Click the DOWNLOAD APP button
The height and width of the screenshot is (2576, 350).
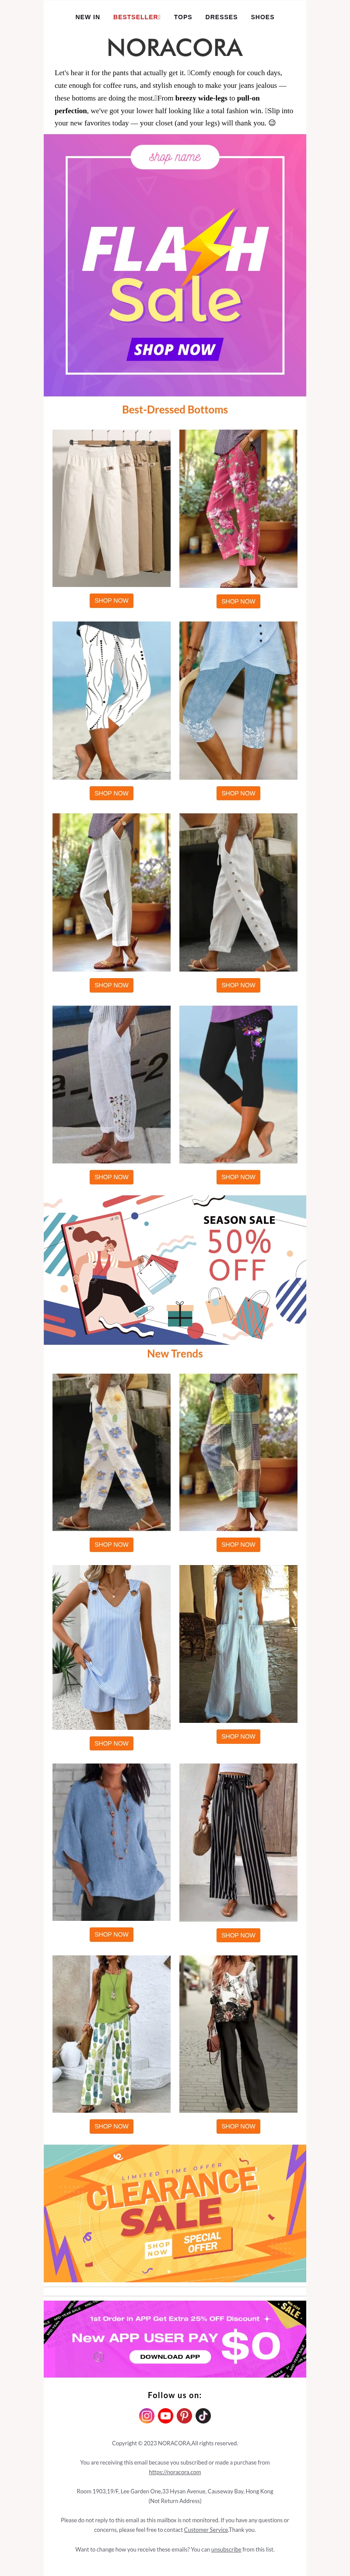(x=170, y=2356)
